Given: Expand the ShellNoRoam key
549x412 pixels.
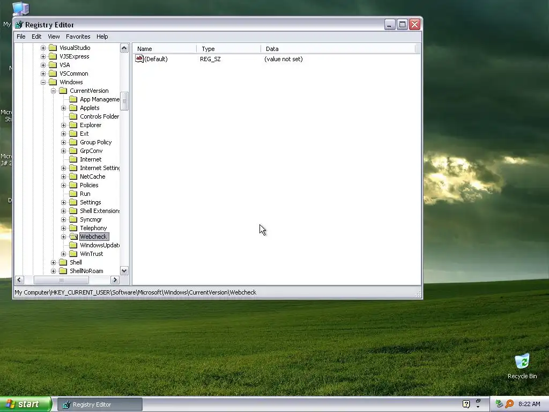Looking at the screenshot, I should click(53, 271).
